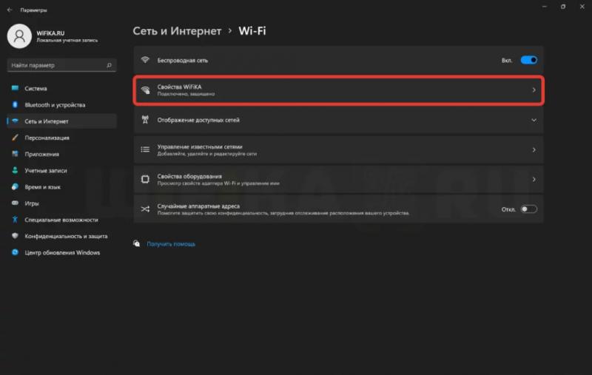Click the Беспроводная сеть Wi-Fi icon
The width and height of the screenshot is (592, 375).
[x=145, y=60]
